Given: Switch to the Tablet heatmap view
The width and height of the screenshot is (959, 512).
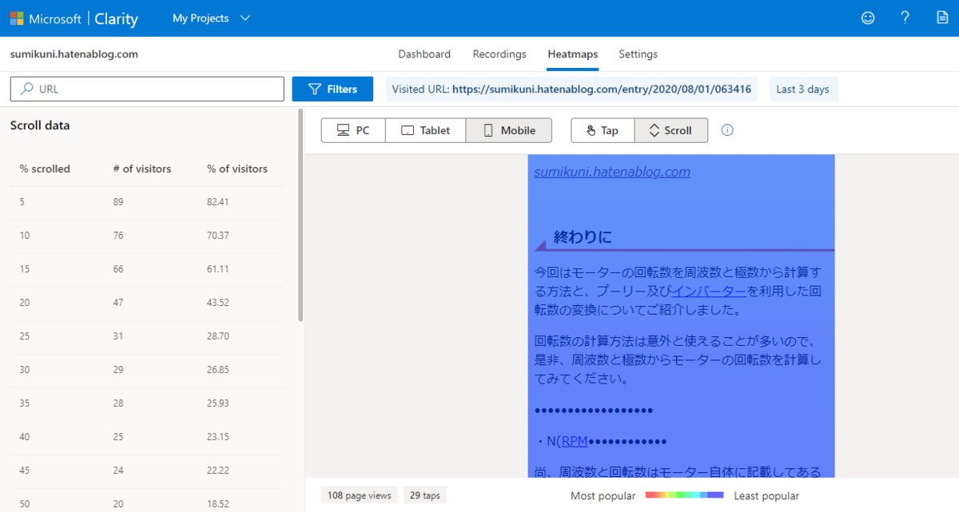Looking at the screenshot, I should click(425, 129).
